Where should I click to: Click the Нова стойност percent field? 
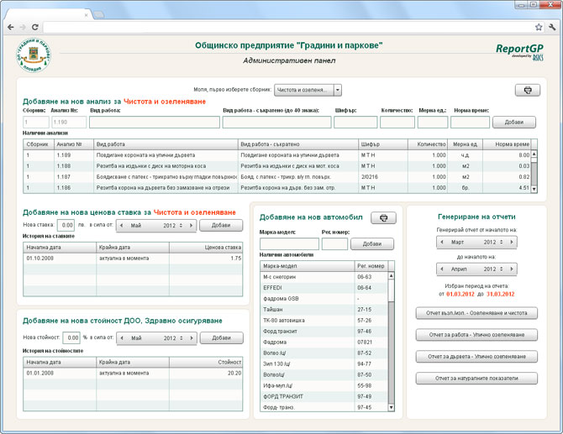pos(71,337)
